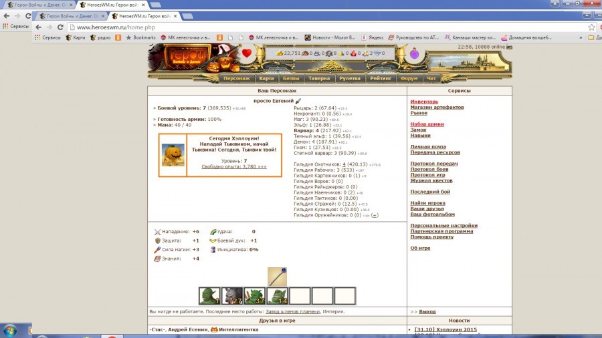Screen dimensions: 602x338
Task: Click the Свободно опыта: 3,780 link
Action: (x=234, y=167)
